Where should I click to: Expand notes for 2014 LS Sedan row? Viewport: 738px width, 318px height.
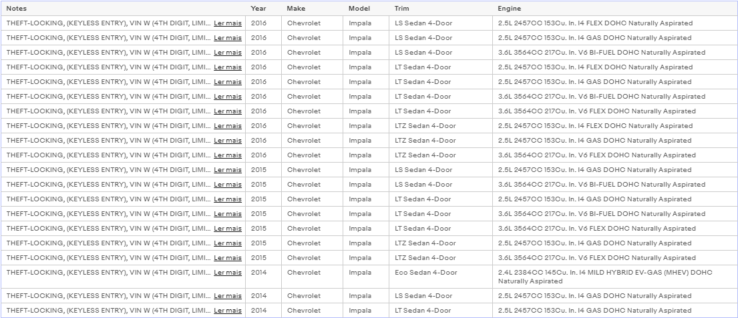tap(228, 295)
